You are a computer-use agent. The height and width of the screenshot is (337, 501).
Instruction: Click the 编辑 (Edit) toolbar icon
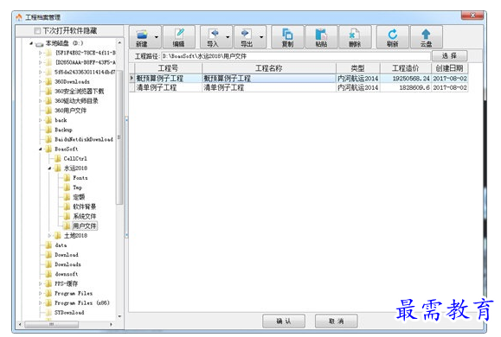point(178,37)
